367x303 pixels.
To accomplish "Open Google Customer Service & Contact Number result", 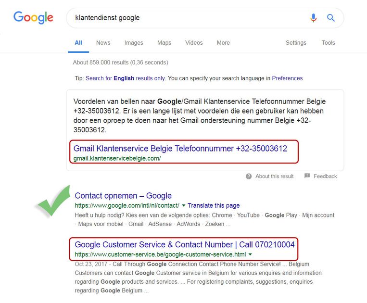I will click(185, 245).
